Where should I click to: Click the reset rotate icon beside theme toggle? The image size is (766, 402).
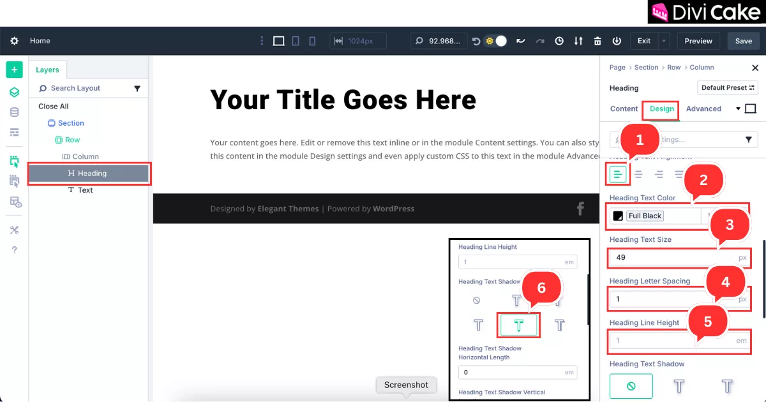tap(476, 41)
